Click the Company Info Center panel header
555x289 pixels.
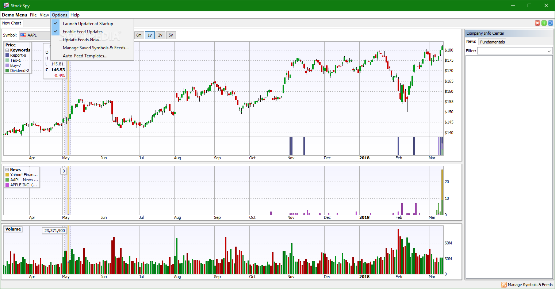509,33
